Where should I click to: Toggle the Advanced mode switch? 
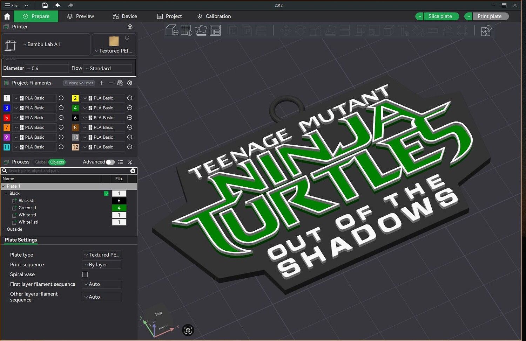110,162
